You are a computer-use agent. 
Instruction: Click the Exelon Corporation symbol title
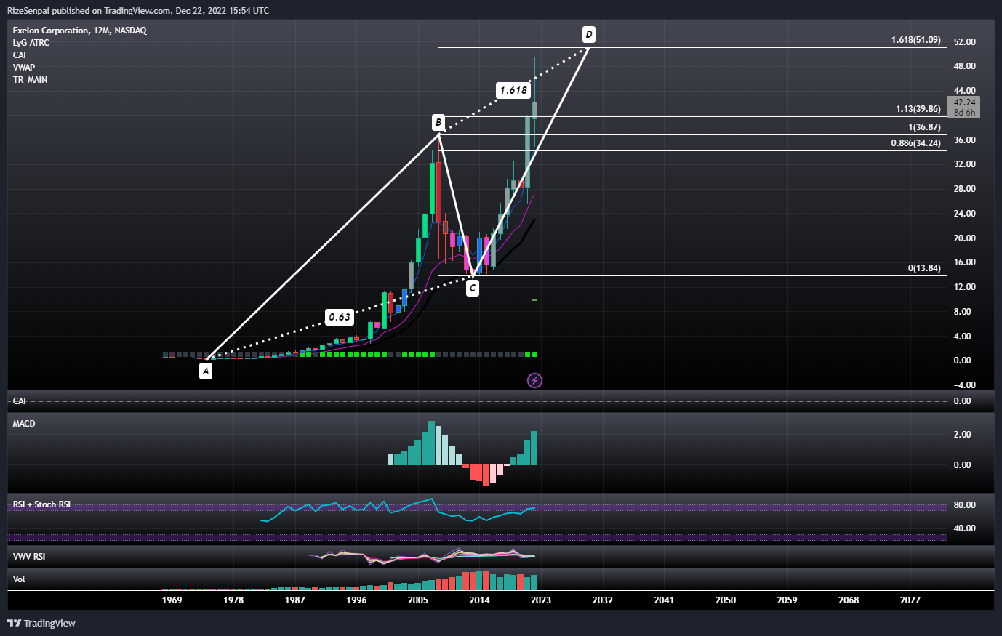point(79,31)
